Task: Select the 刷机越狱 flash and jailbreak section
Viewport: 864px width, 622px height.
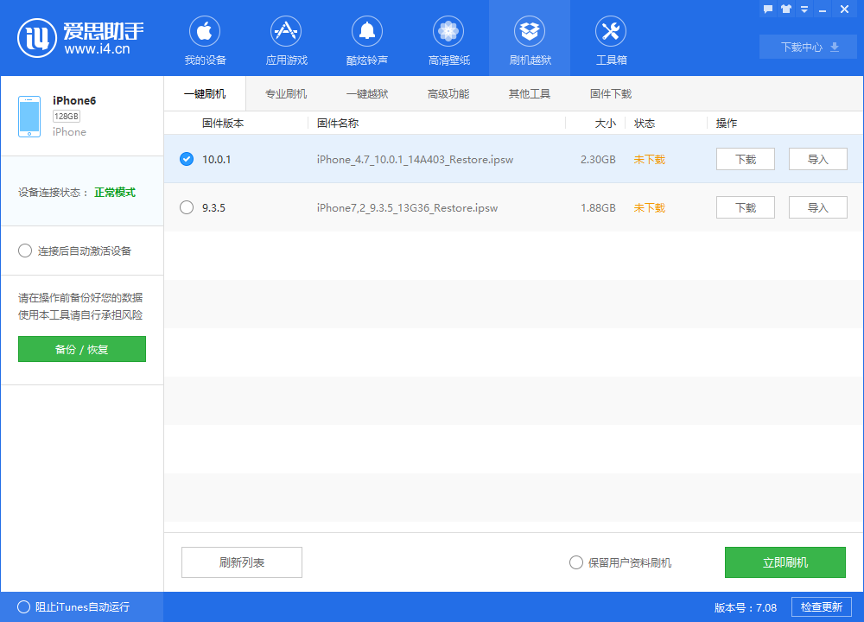Action: 529,39
